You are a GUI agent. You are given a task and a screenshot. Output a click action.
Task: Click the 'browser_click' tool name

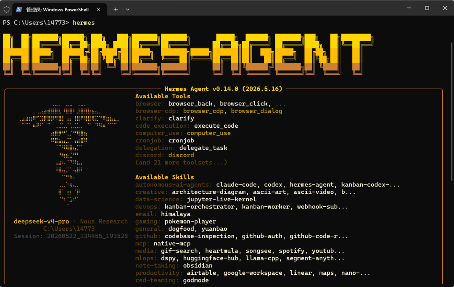click(x=243, y=103)
